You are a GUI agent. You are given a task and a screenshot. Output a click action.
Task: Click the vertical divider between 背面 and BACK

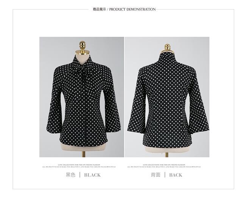click(165, 175)
